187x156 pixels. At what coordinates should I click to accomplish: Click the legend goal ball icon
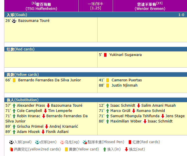click(11, 142)
